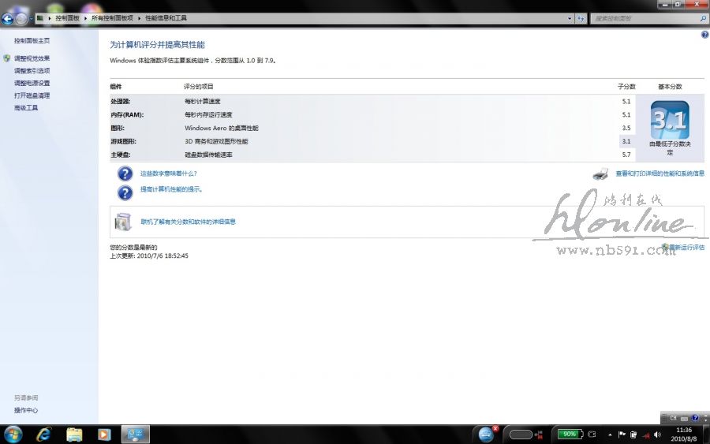Launch Windows Media Player from taskbar
This screenshot has width=710, height=444.
tap(103, 434)
